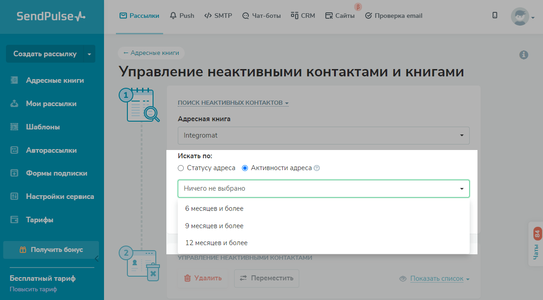
Task: Choose the 6 месяцев и более option
Action: [214, 209]
